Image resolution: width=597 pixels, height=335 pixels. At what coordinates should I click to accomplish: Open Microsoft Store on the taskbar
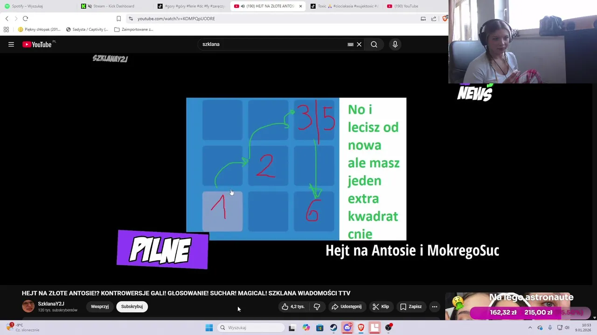[x=319, y=328]
